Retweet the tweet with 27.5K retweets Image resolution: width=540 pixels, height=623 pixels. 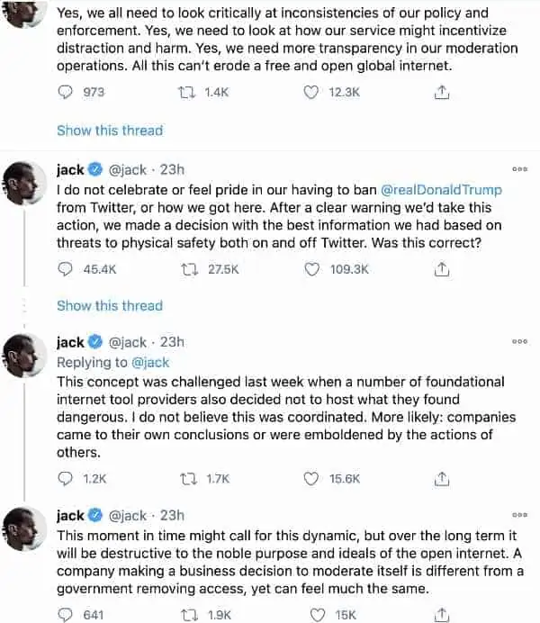pos(189,270)
